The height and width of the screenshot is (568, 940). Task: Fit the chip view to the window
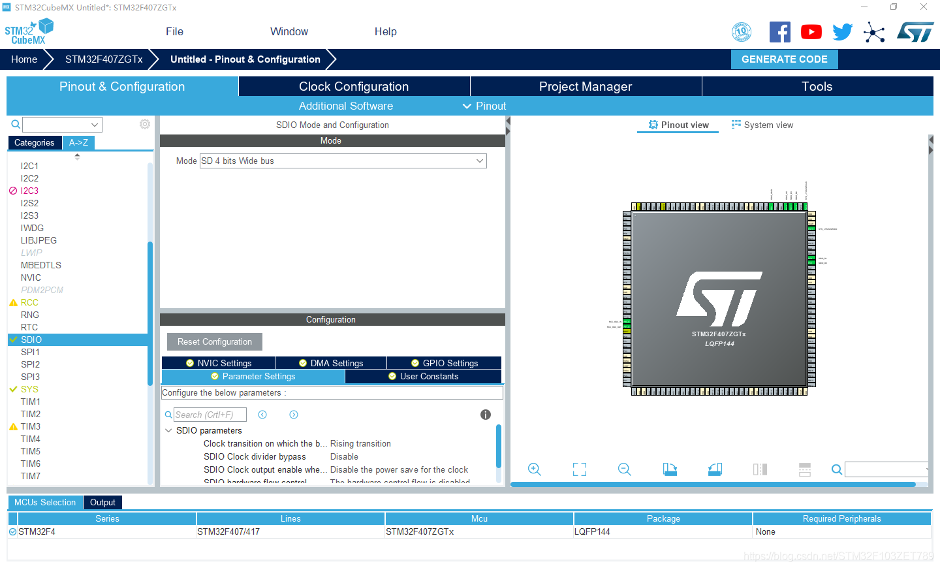pos(580,469)
